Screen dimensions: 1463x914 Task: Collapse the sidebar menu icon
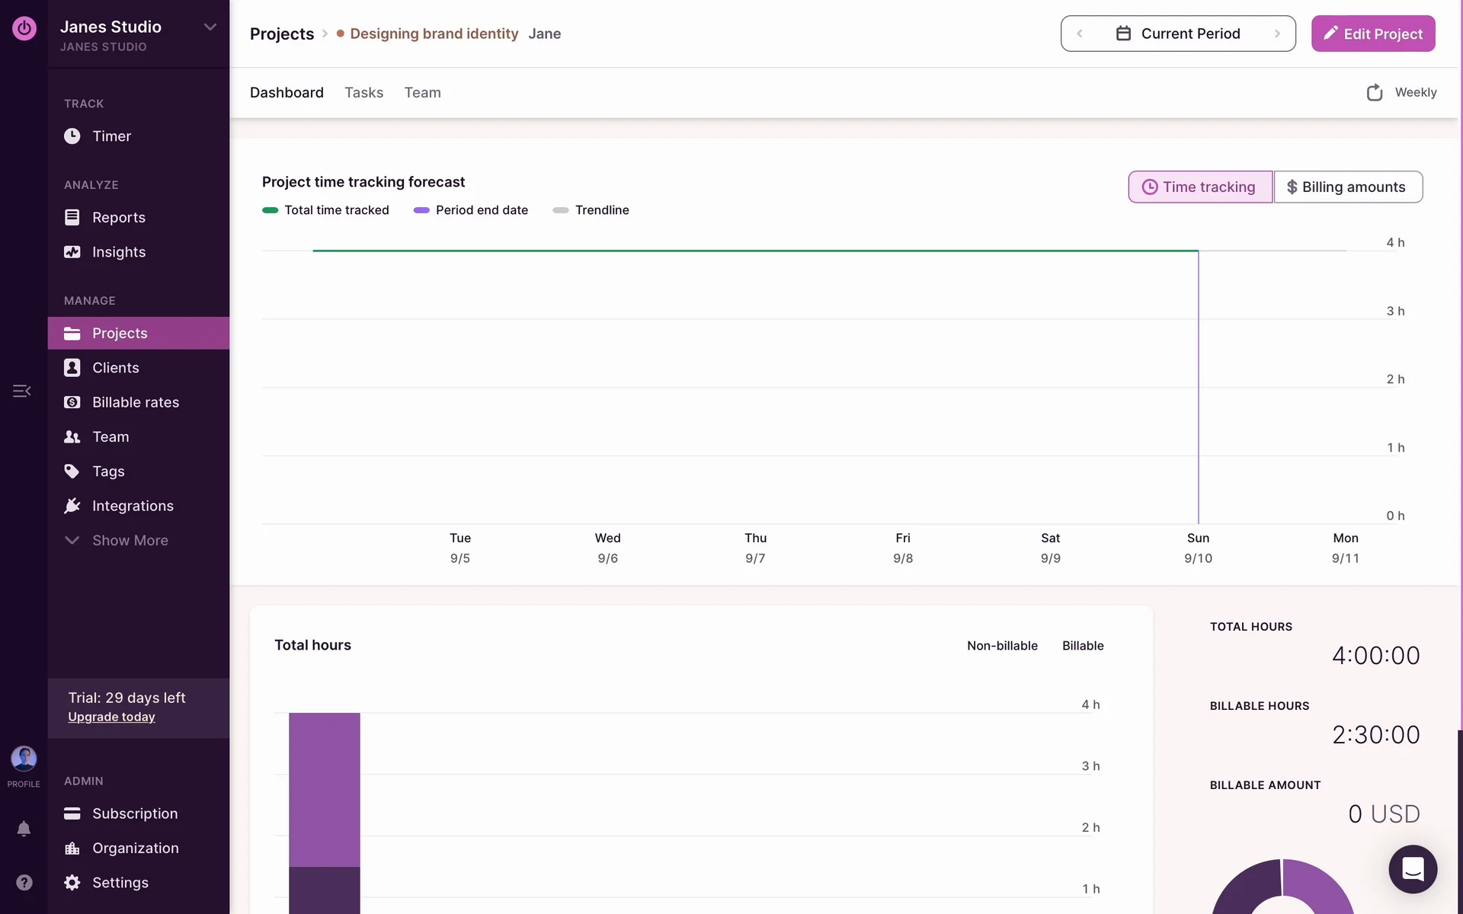[x=21, y=391]
